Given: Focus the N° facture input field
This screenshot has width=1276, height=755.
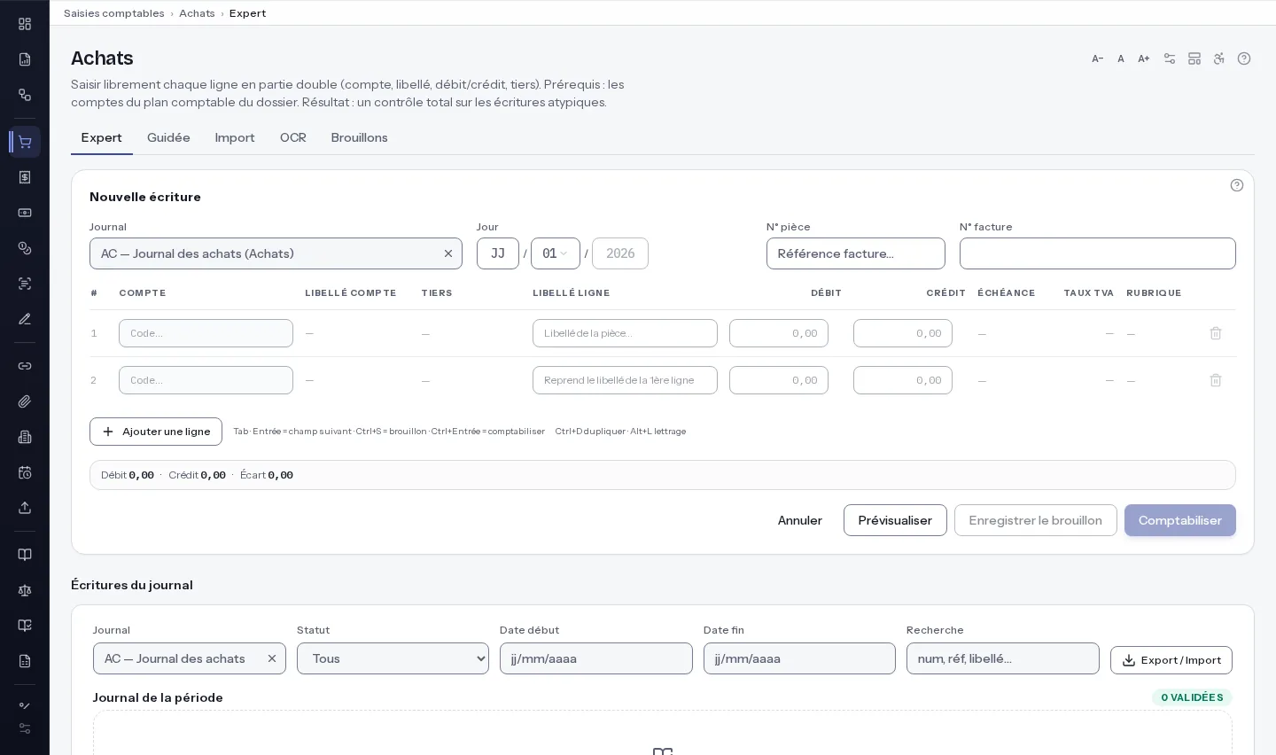Looking at the screenshot, I should point(1098,253).
